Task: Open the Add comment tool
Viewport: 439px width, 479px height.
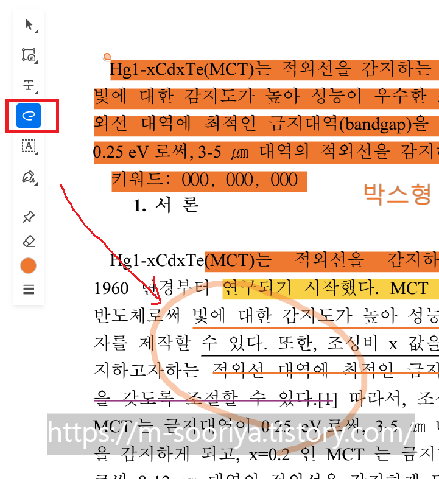Action: point(29,55)
